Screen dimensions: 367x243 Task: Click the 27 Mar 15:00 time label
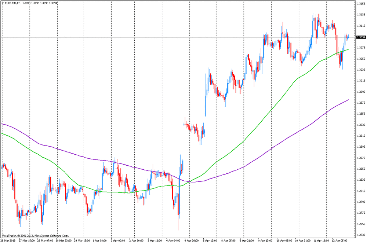point(27,240)
